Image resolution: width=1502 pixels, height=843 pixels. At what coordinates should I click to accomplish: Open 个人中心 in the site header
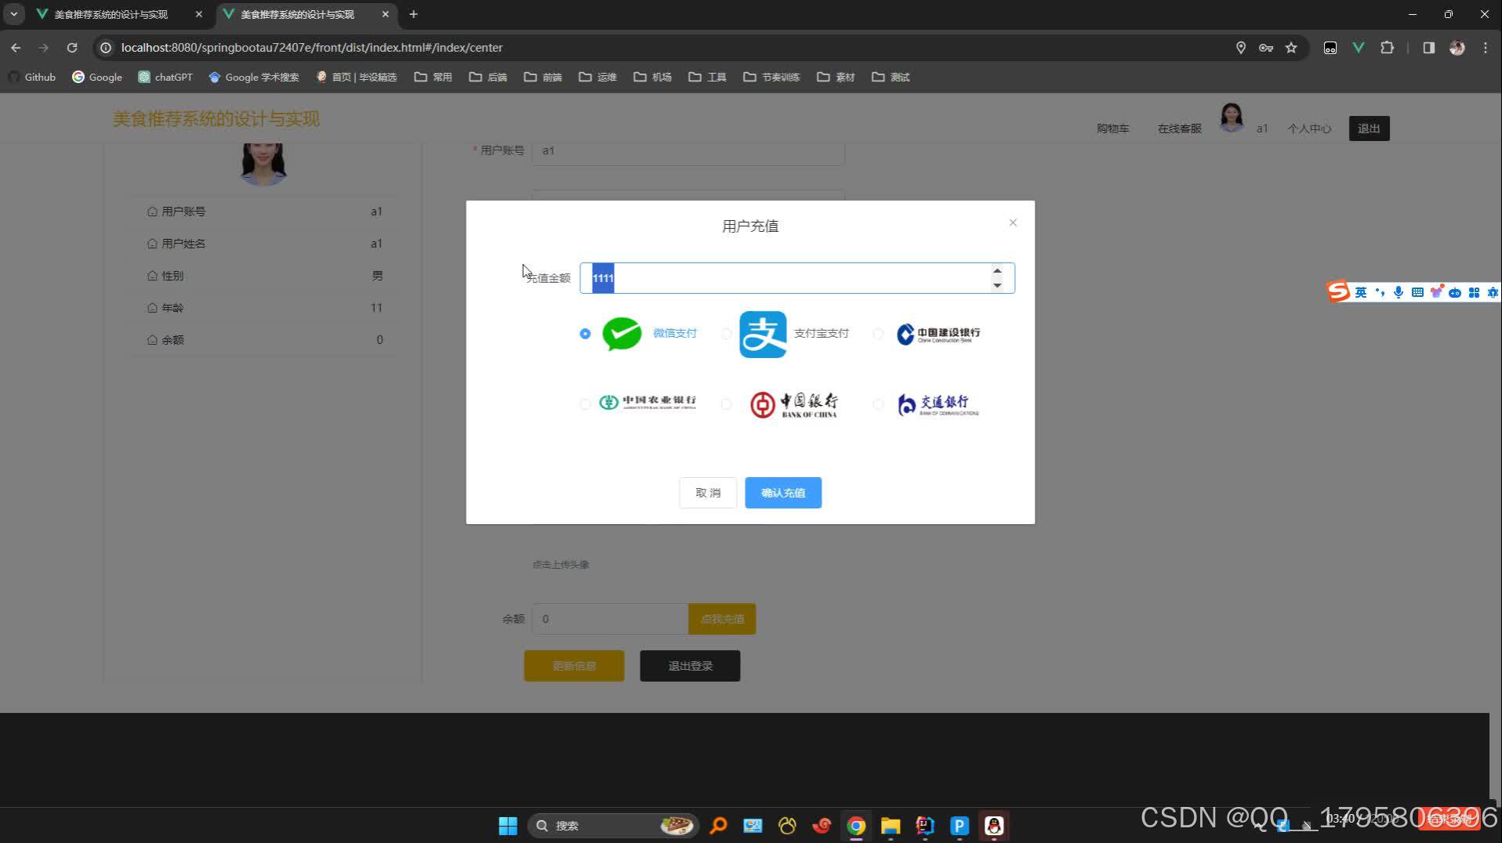pos(1309,128)
